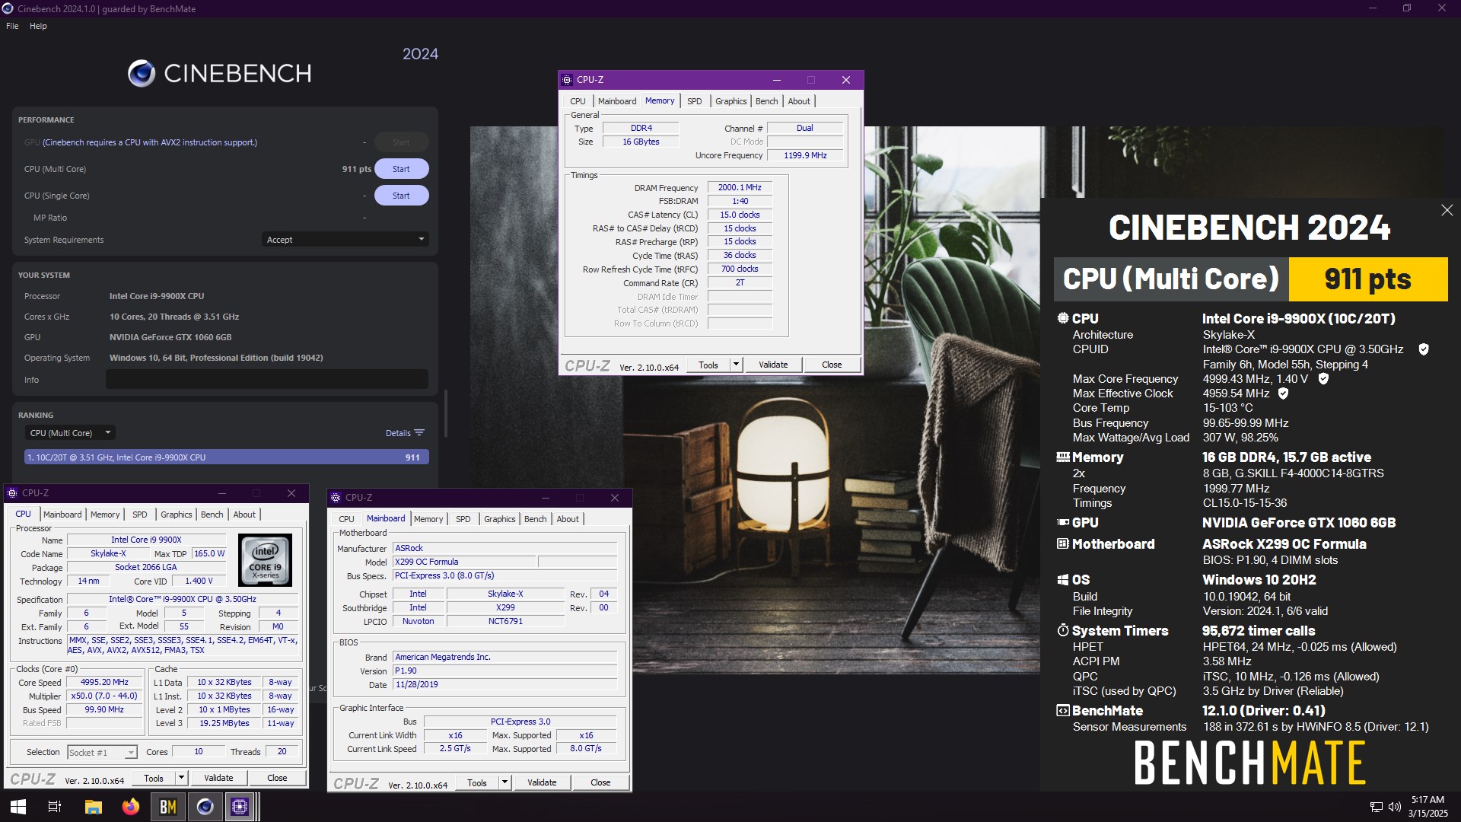Screen dimensions: 1461x822
Task: Click the shield icon beside Max Core Frequency
Action: click(x=1323, y=379)
